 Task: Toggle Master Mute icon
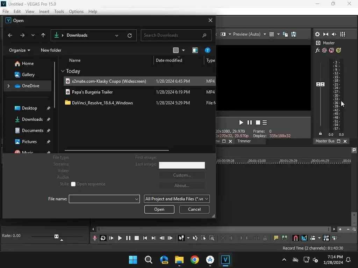331,50
